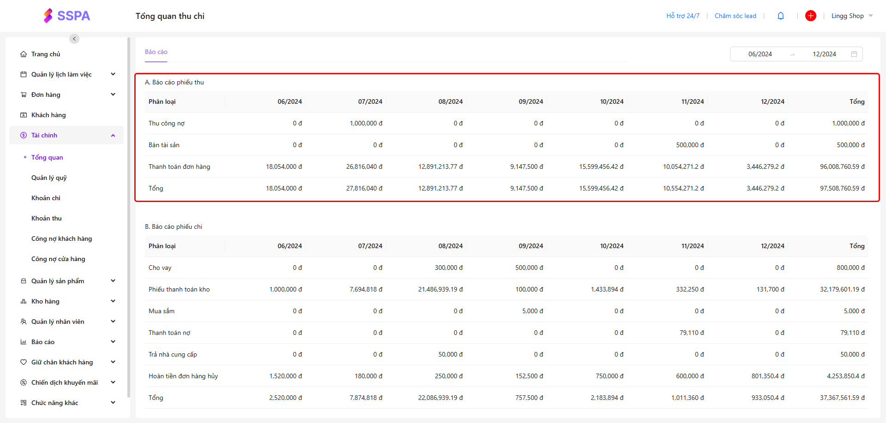Click the Chức năng khác grid icon
Screen dimensions: 886x423
coord(24,403)
